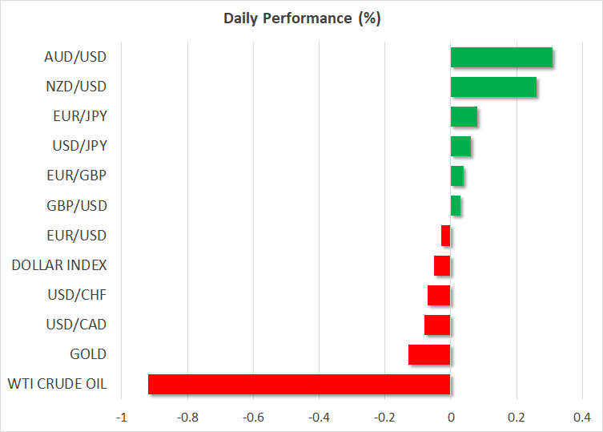
Task: Click the USD/JPY green bar
Action: pyautogui.click(x=460, y=146)
